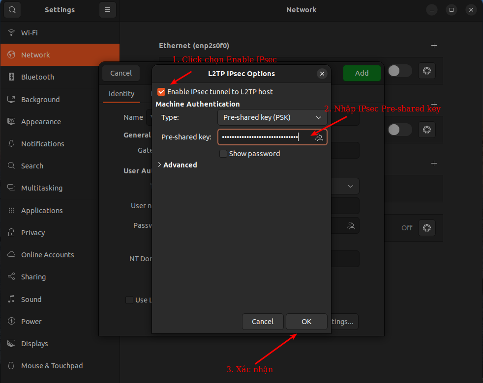Confirm the IPsec options with OK
Image resolution: width=483 pixels, height=383 pixels.
(x=306, y=322)
